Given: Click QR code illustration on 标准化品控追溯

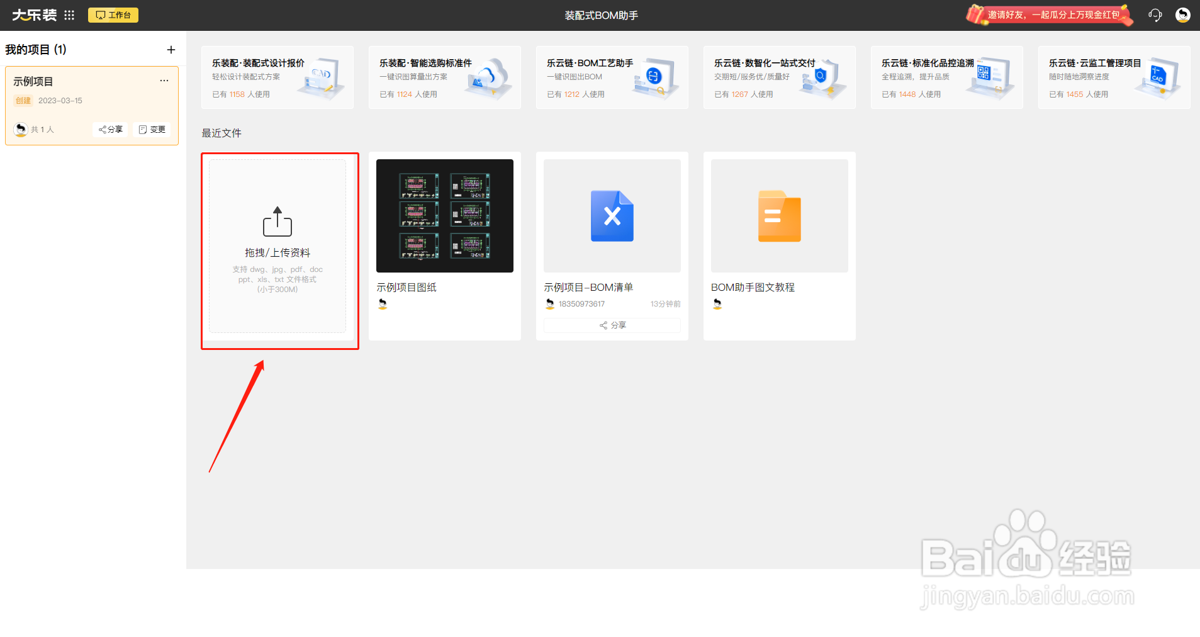Looking at the screenshot, I should pyautogui.click(x=990, y=79).
